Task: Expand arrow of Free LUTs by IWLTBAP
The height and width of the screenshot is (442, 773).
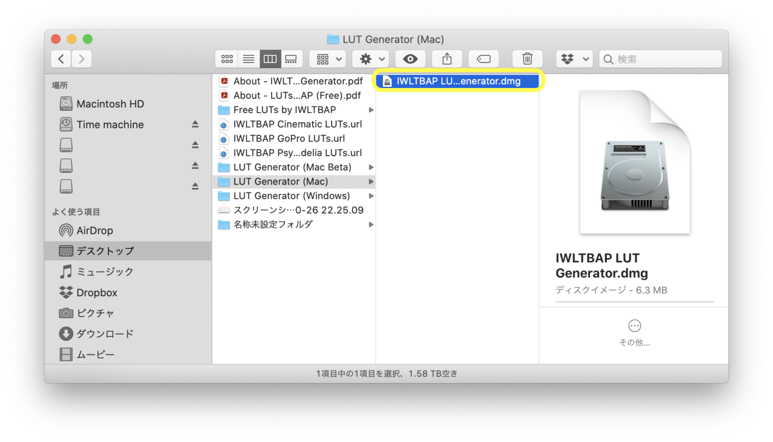Action: pyautogui.click(x=371, y=110)
